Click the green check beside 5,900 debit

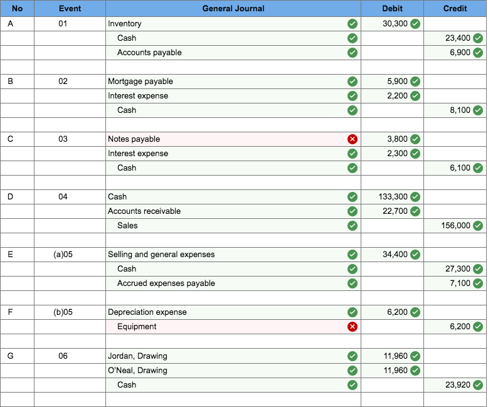415,82
